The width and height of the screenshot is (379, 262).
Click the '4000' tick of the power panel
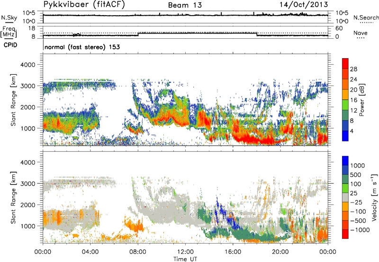[x=27, y=65]
